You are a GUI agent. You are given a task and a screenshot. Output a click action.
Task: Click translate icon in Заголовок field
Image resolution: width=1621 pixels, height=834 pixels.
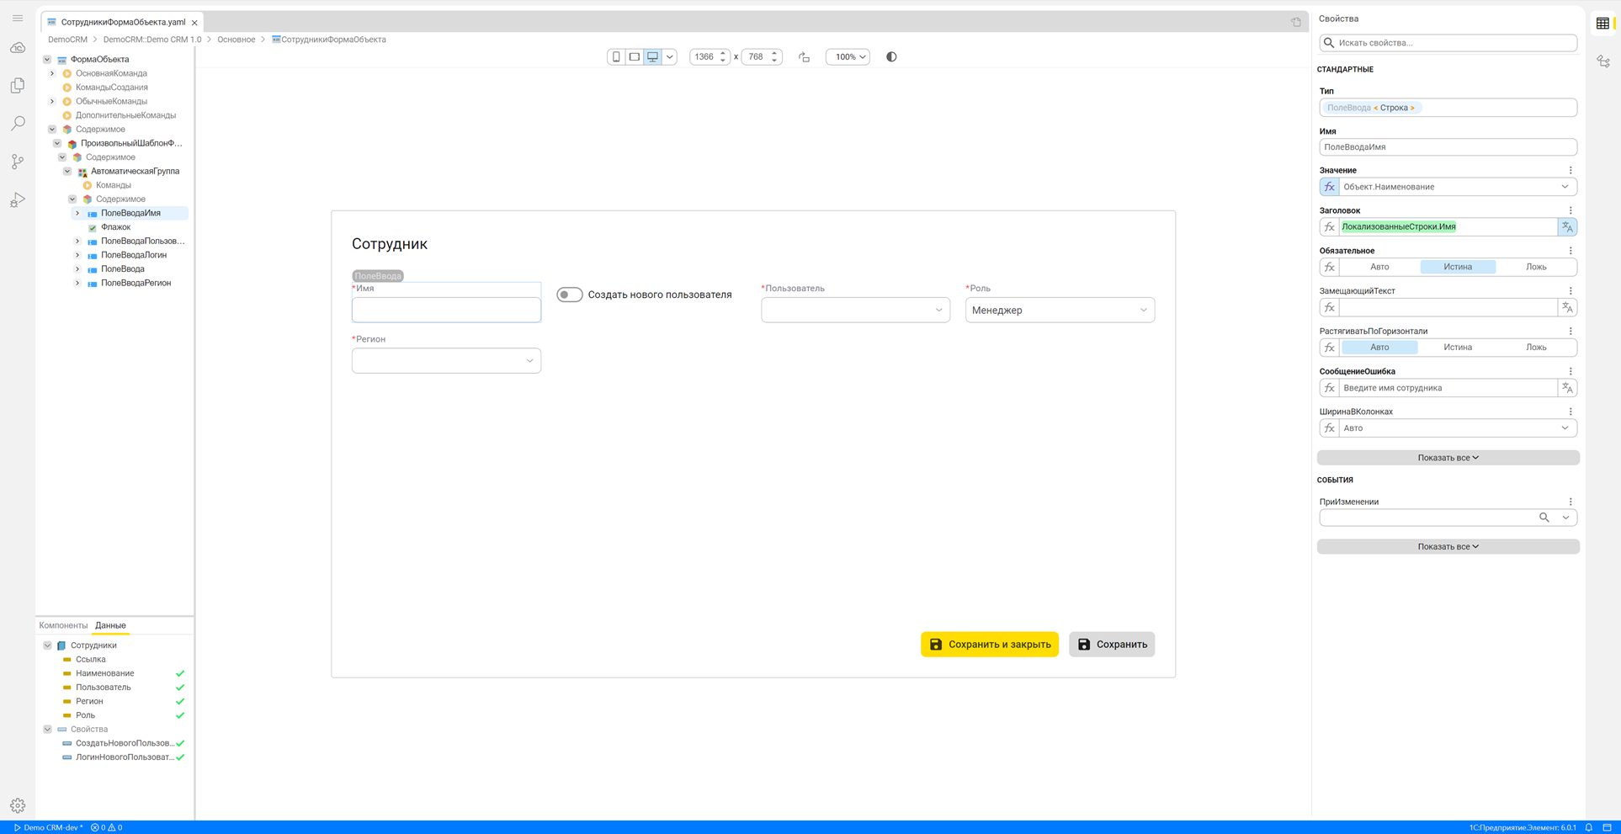tap(1567, 227)
